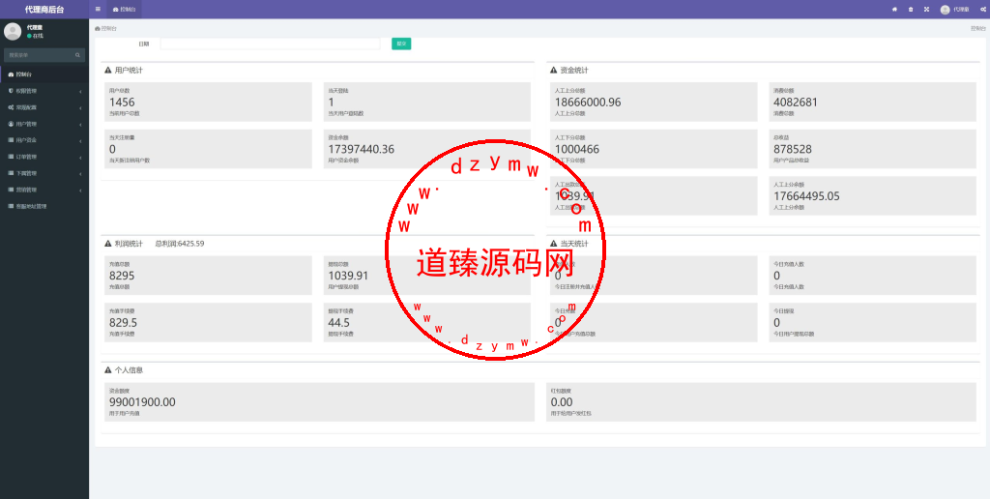Click the user icon beside 用户管理
This screenshot has height=499, width=990.
click(x=11, y=124)
